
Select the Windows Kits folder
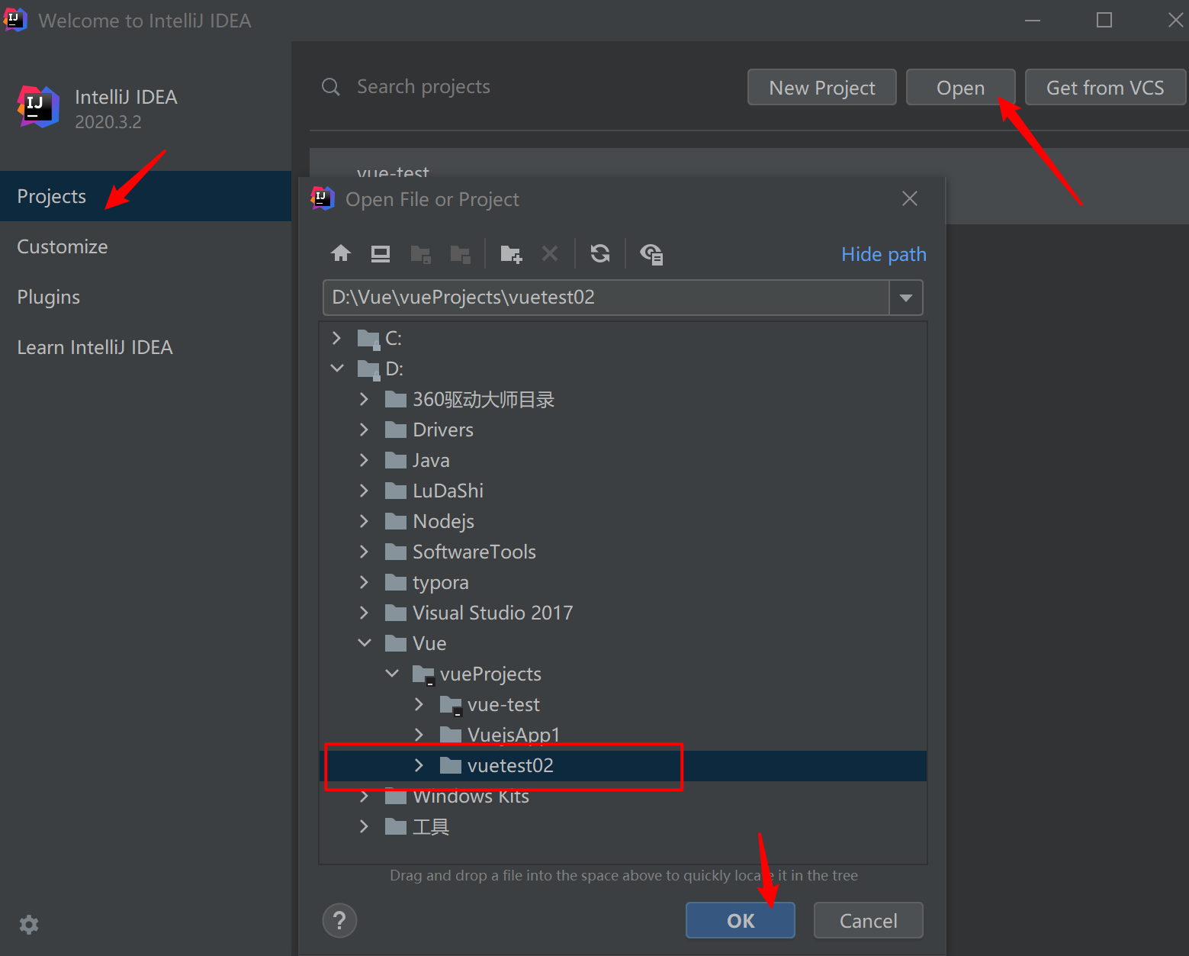(x=623, y=796)
